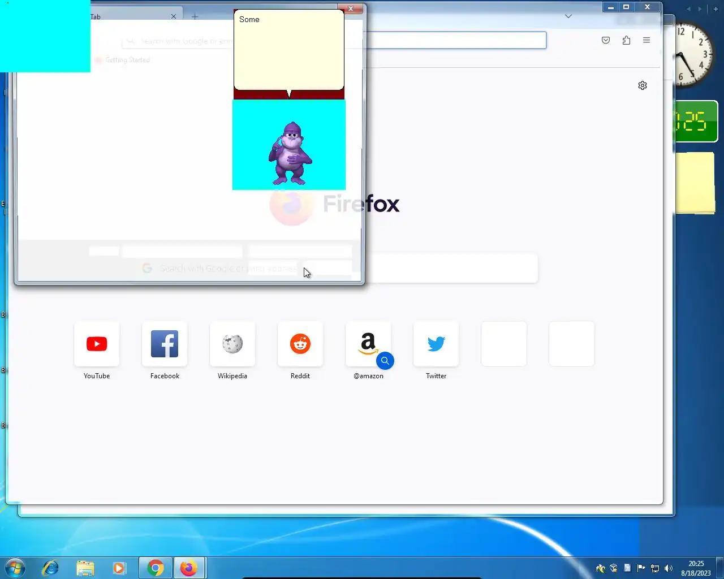Click the gadget sidebar next arrow
724x579 pixels.
(x=700, y=9)
